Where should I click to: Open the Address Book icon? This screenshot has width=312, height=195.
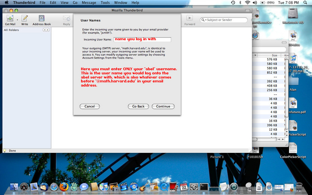41,18
